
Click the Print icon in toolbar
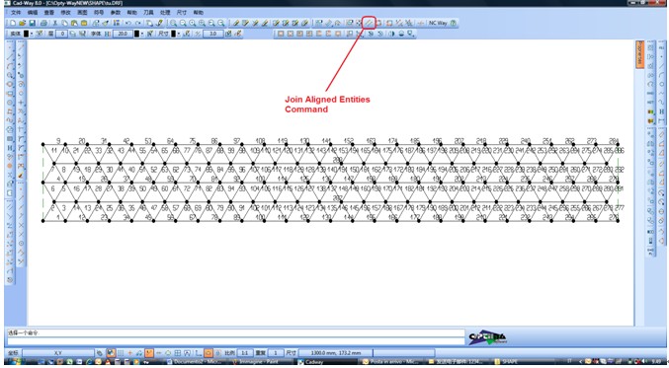pos(43,23)
